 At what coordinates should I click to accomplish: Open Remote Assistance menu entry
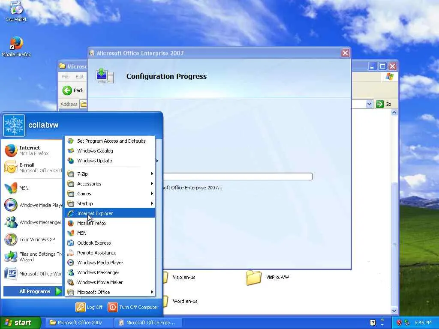click(110, 253)
